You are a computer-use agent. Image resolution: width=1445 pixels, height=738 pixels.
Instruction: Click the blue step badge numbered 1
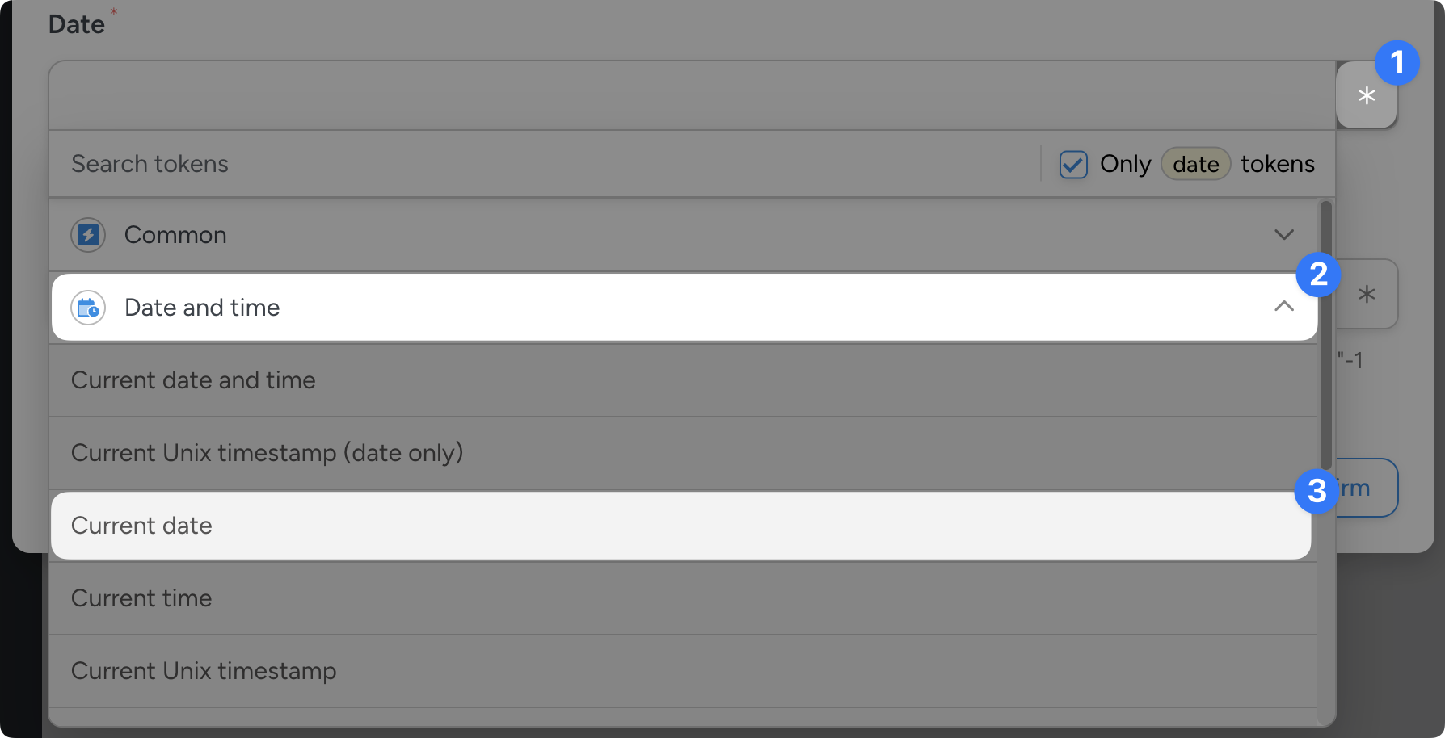click(1397, 63)
